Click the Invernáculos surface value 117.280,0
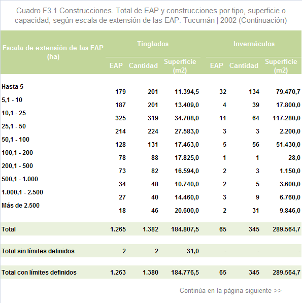This screenshot has width=302, height=303. coord(287,118)
